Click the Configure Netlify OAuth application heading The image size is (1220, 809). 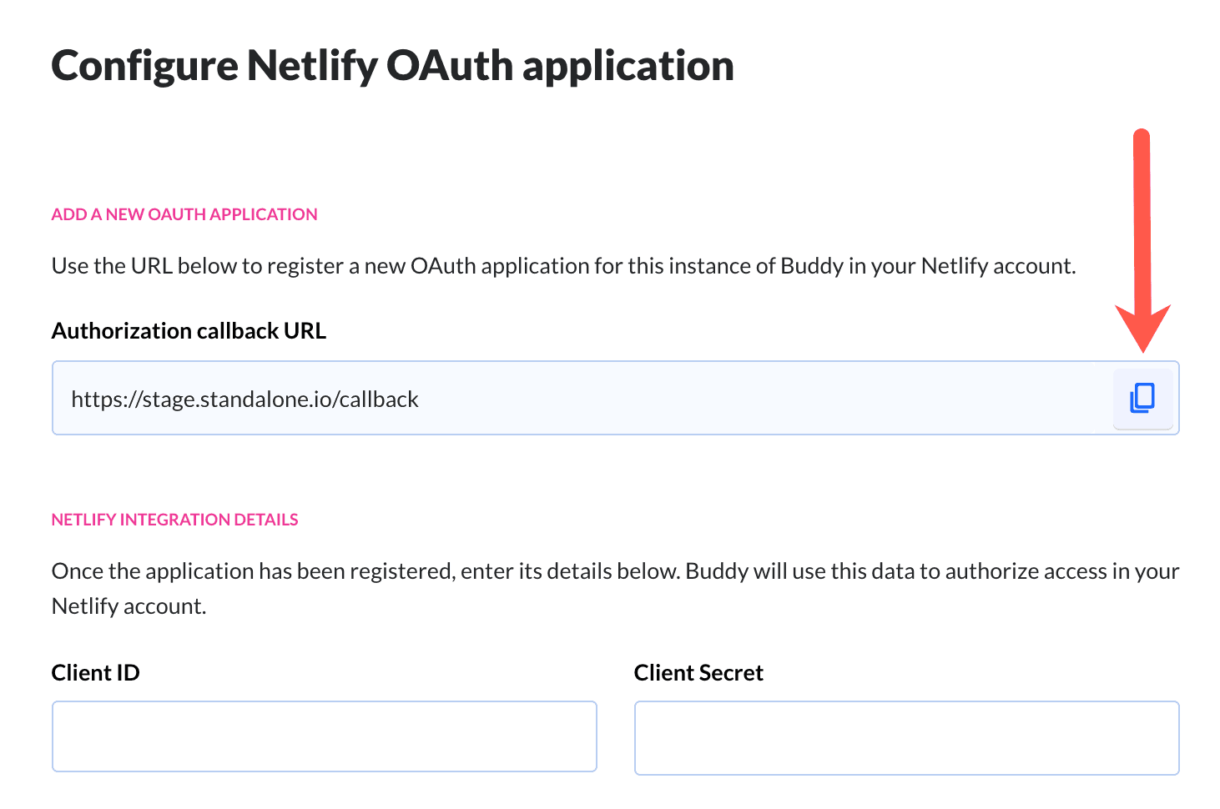[x=392, y=66]
